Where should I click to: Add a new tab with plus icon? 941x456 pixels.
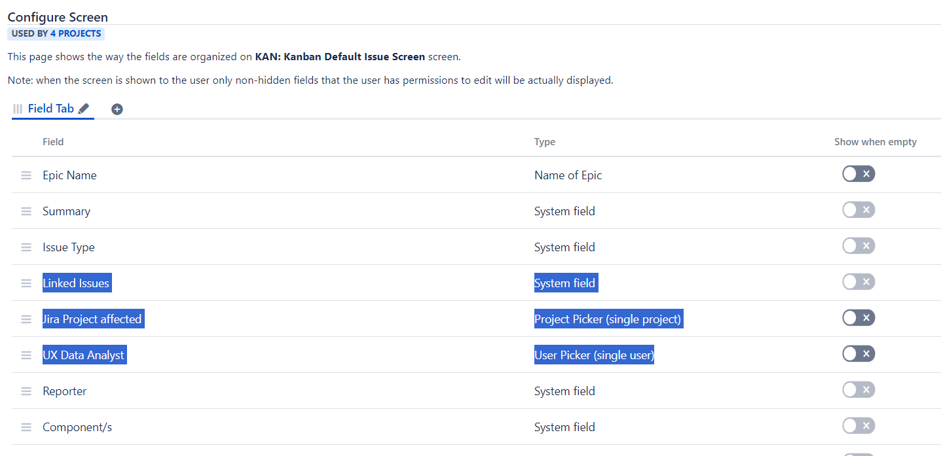click(117, 109)
